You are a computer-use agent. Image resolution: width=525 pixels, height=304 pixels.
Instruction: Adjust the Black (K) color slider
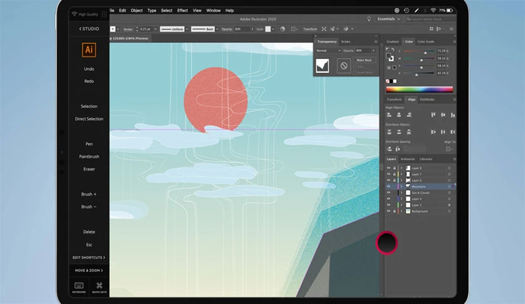point(418,73)
